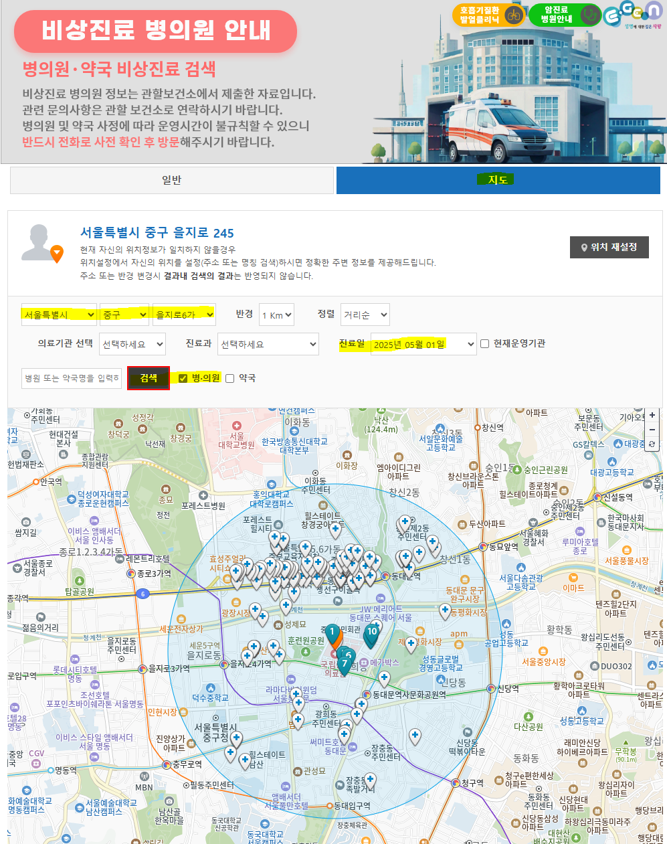This screenshot has height=844, width=667.
Task: Switch to the 지도 tab
Action: [498, 180]
